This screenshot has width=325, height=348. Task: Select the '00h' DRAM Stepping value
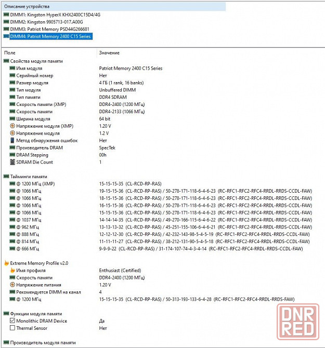(102, 155)
